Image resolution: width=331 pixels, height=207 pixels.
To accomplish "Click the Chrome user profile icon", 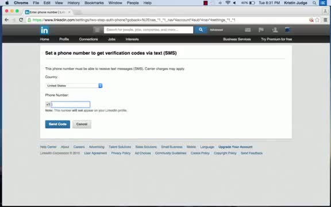I will (x=325, y=11).
